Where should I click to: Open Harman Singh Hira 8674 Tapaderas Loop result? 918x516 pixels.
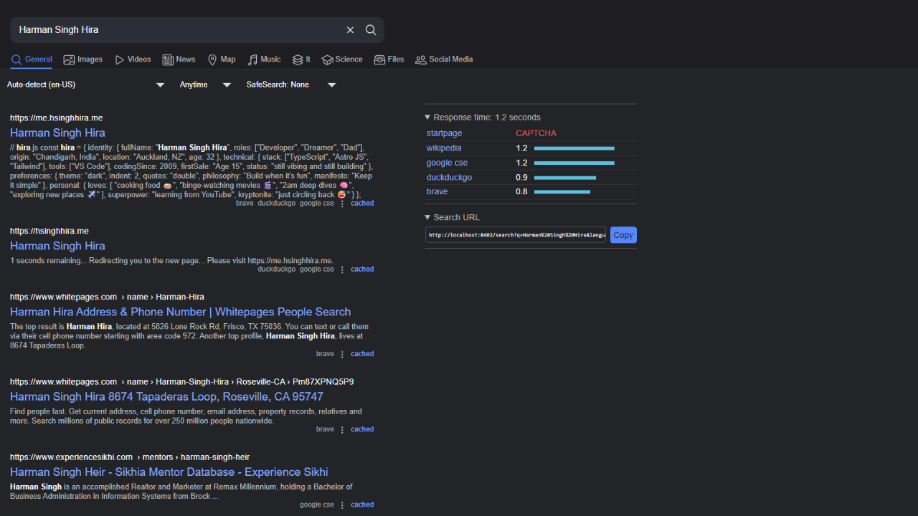coord(166,396)
